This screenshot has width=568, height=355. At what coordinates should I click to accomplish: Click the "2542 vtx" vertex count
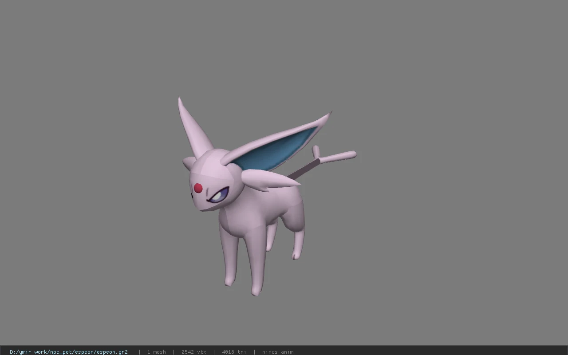193,352
